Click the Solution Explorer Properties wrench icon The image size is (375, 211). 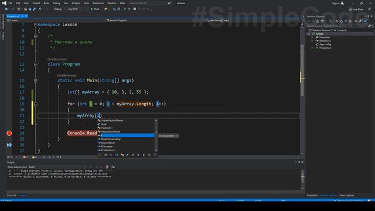[360, 21]
